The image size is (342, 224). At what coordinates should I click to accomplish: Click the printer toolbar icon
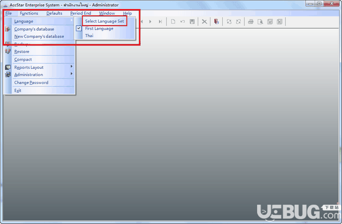251,22
